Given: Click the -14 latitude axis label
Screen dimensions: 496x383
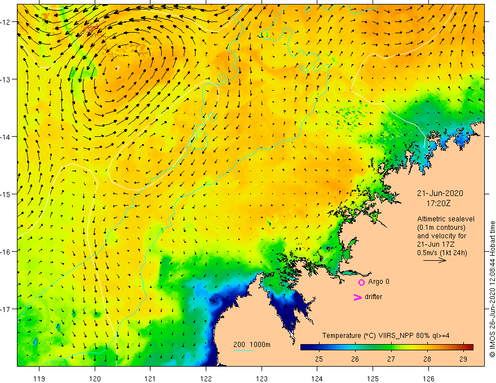Looking at the screenshot, I should point(6,137).
